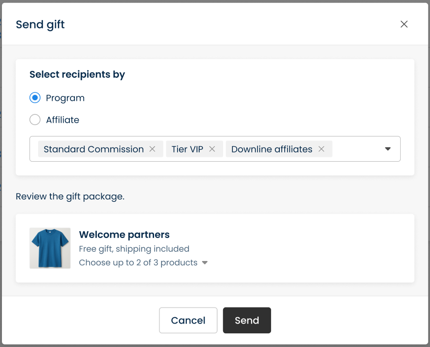Click the blue t-shirt thumbnail
This screenshot has height=347, width=430.
[x=50, y=248]
